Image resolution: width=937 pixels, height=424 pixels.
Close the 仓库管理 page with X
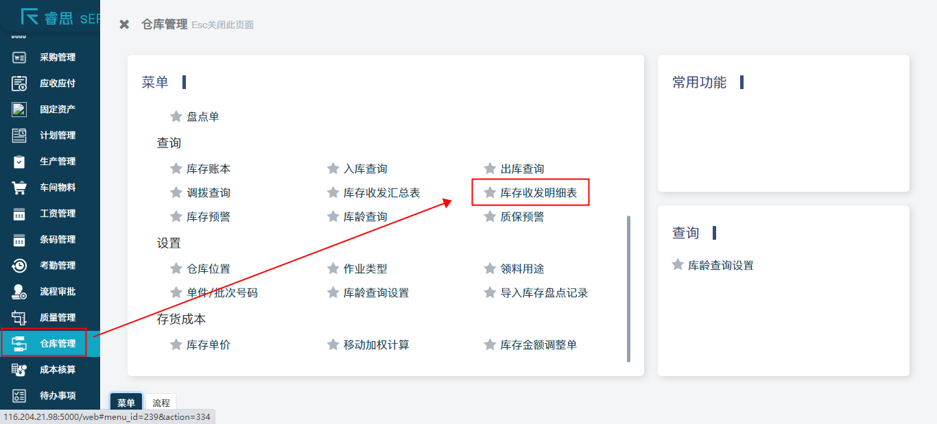124,25
